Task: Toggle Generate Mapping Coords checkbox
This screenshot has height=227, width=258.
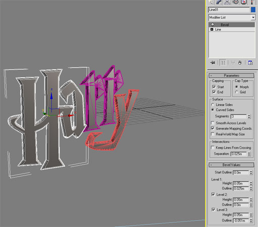Action: click(x=213, y=129)
